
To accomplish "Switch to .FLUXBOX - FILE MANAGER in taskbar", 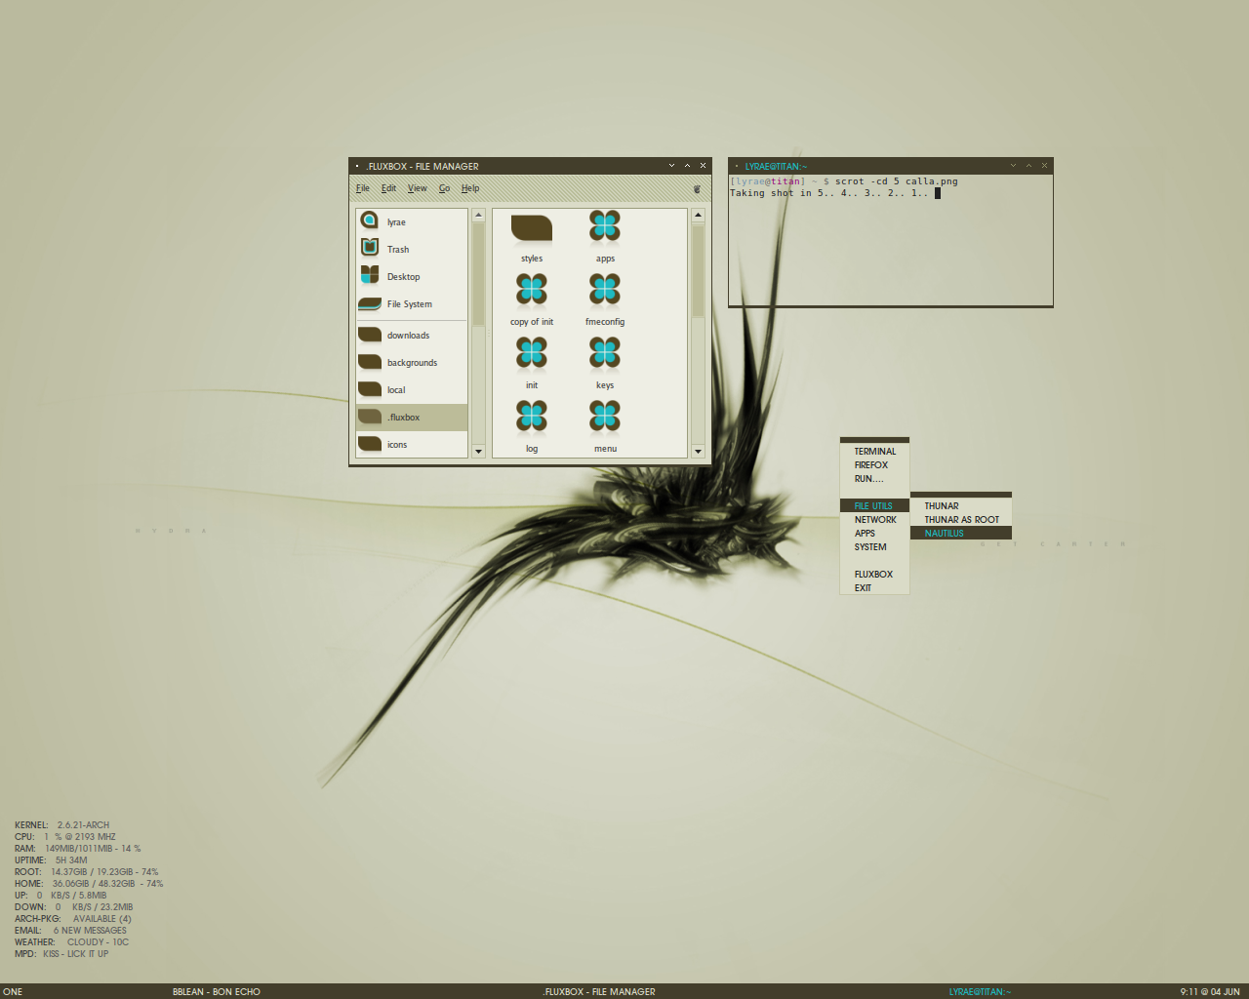I will (599, 992).
